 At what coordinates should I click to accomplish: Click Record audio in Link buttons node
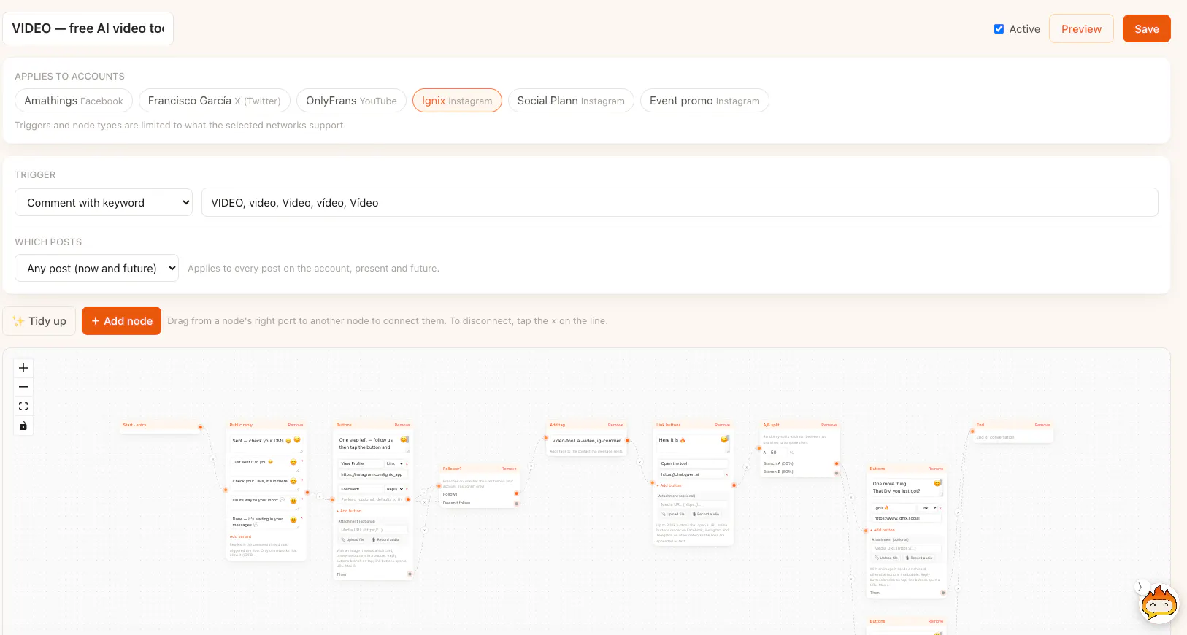click(x=705, y=514)
